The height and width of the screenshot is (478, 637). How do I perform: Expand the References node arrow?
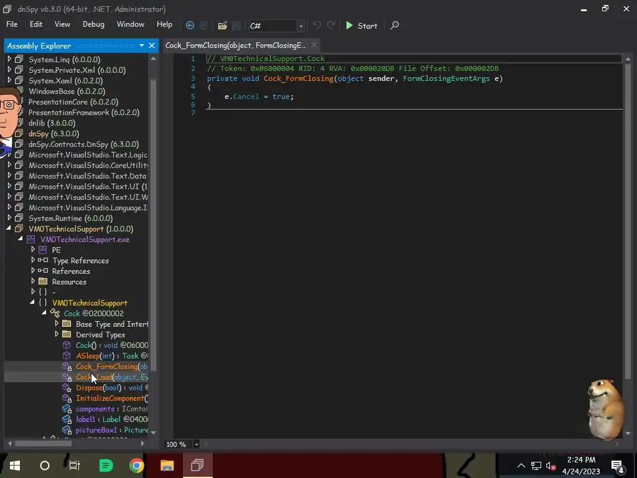pos(33,271)
